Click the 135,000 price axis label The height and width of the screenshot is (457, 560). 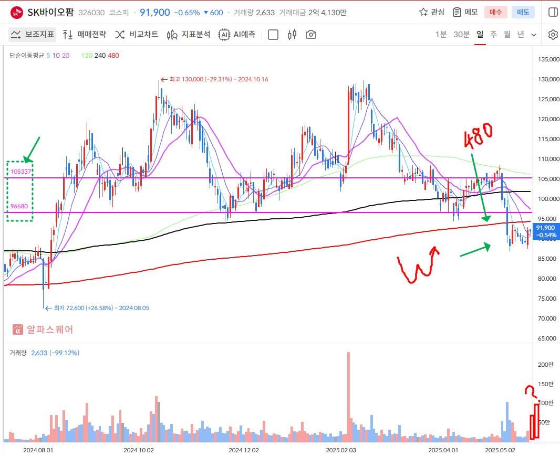[x=548, y=59]
